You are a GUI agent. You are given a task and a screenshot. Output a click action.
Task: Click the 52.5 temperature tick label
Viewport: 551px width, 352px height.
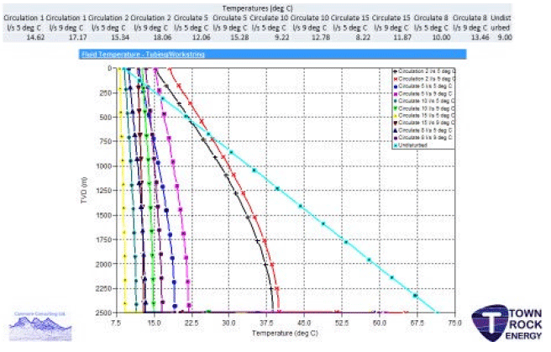342,323
